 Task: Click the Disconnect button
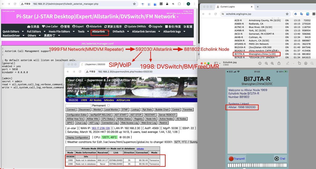pos(84,110)
